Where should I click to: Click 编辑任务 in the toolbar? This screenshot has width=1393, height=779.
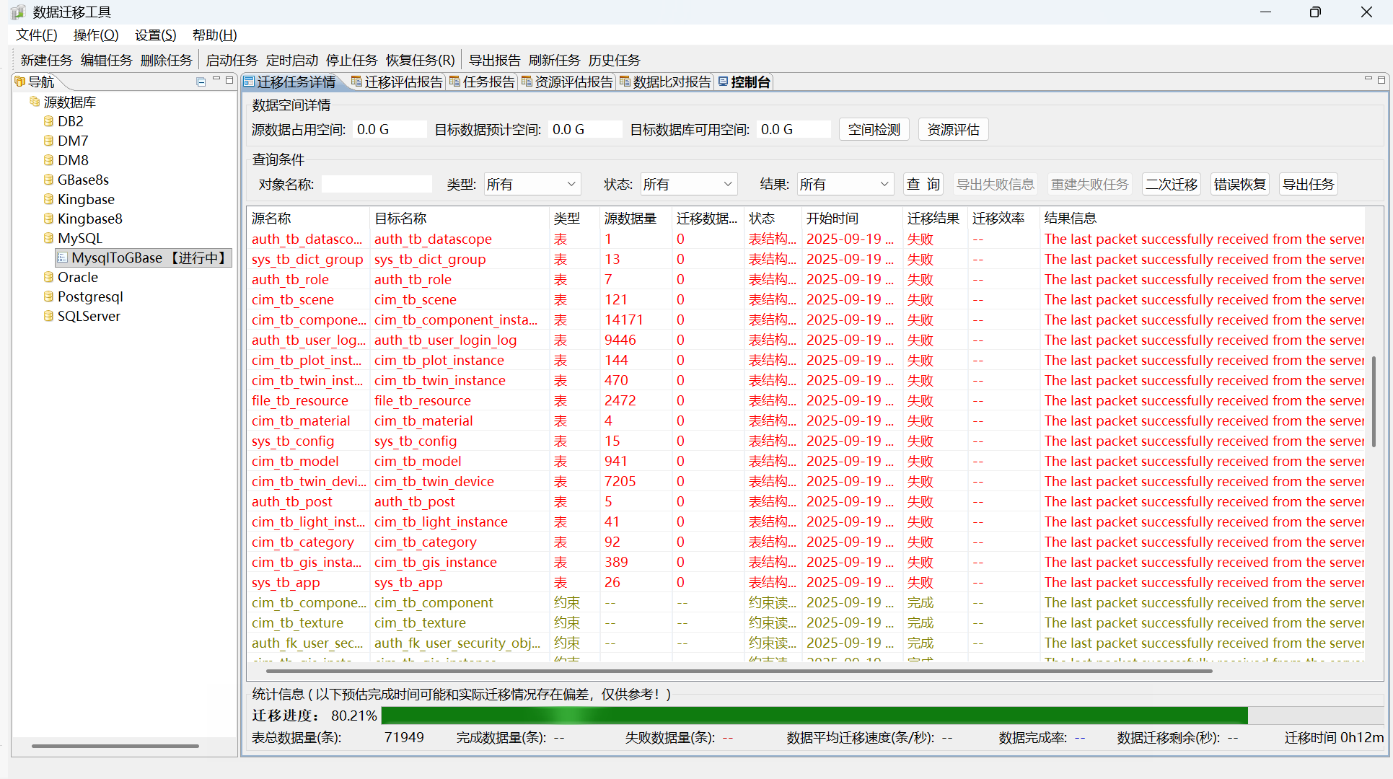coord(106,60)
